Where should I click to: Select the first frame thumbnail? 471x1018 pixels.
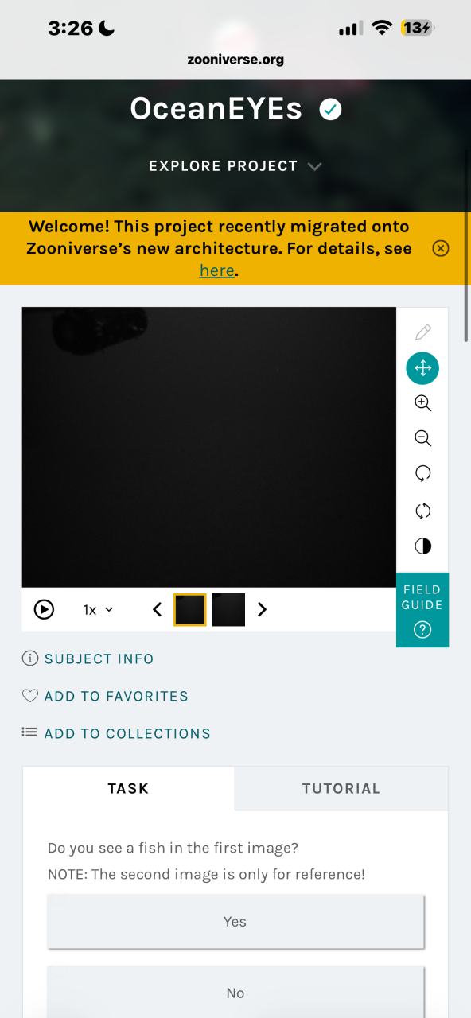tap(190, 610)
